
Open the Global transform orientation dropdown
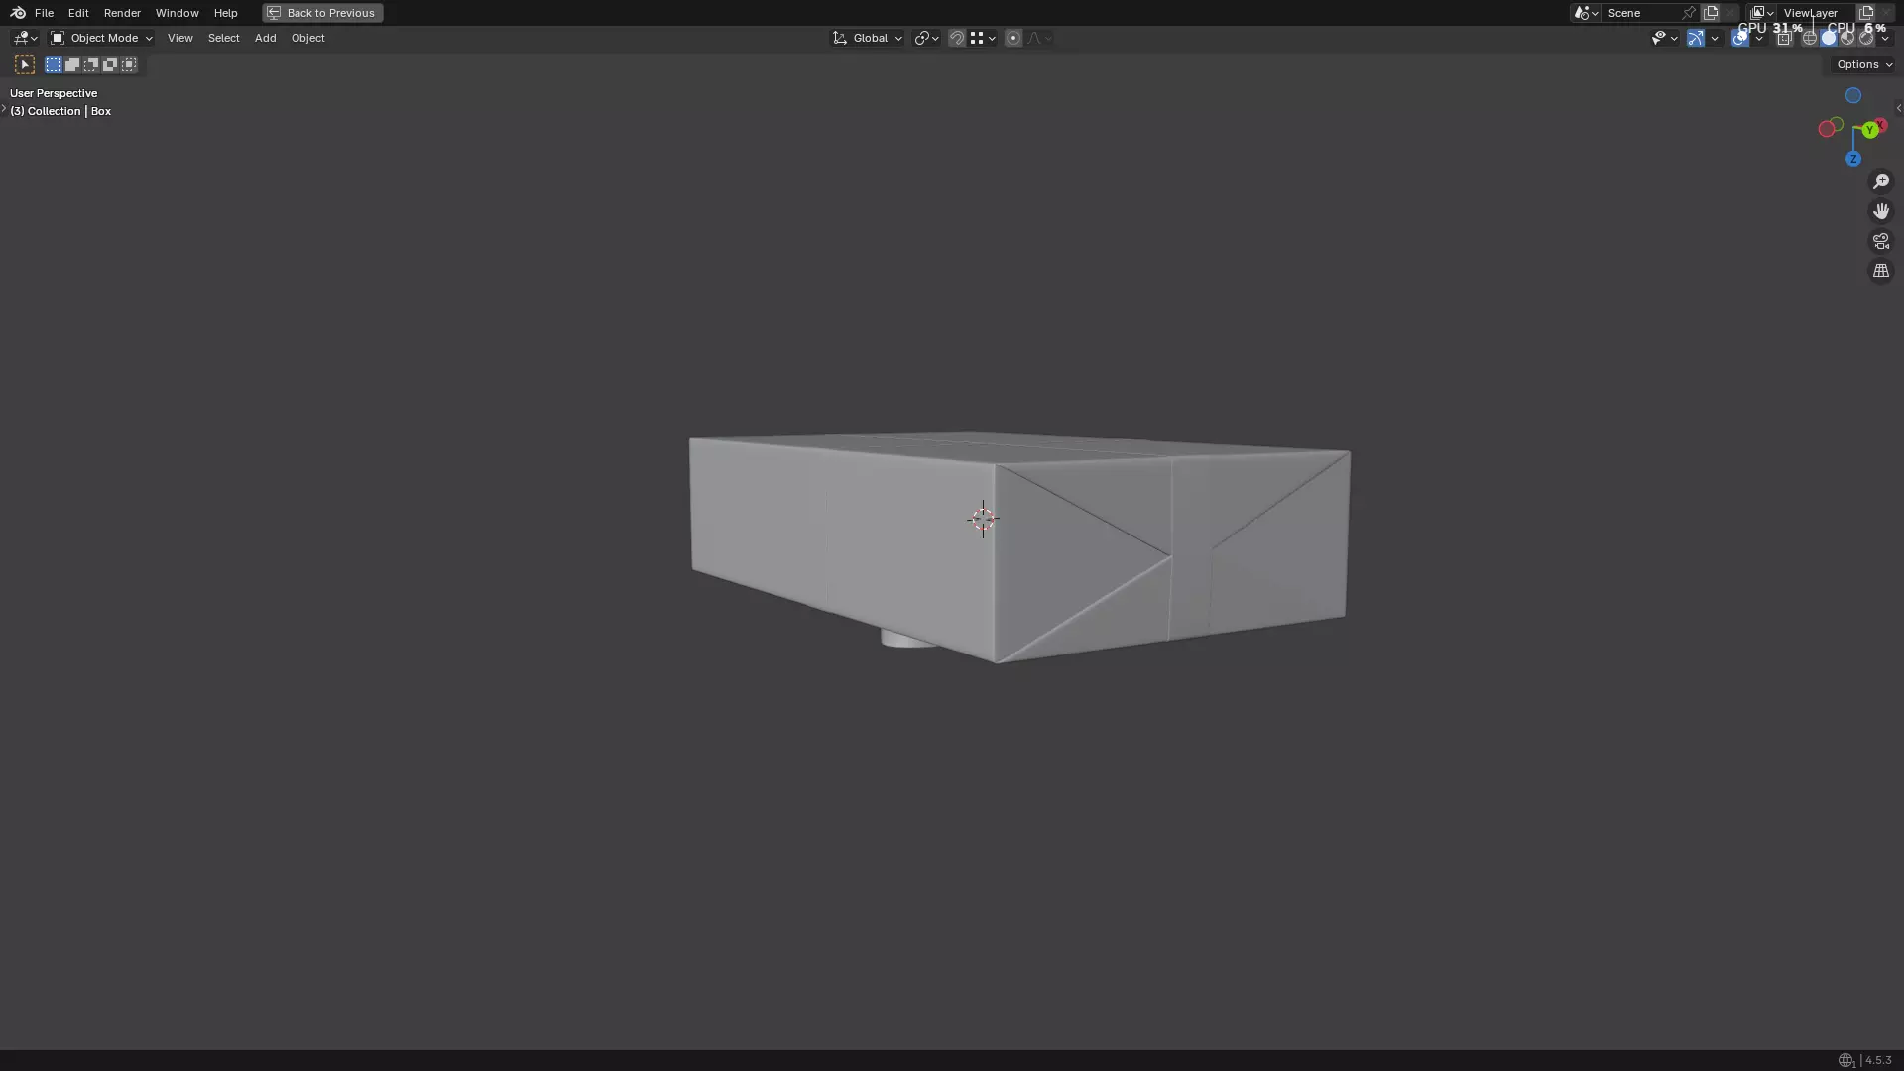(x=868, y=38)
